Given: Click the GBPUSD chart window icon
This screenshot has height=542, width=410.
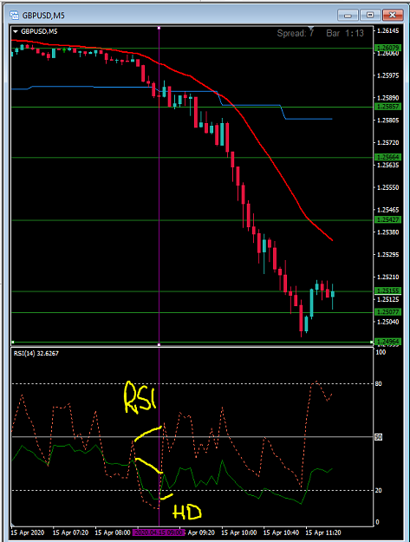Looking at the screenshot, I should 14,16.
